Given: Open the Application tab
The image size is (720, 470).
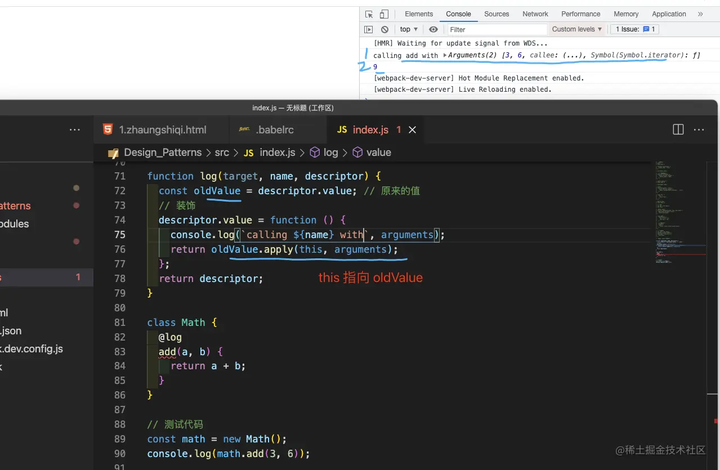Looking at the screenshot, I should click(669, 14).
